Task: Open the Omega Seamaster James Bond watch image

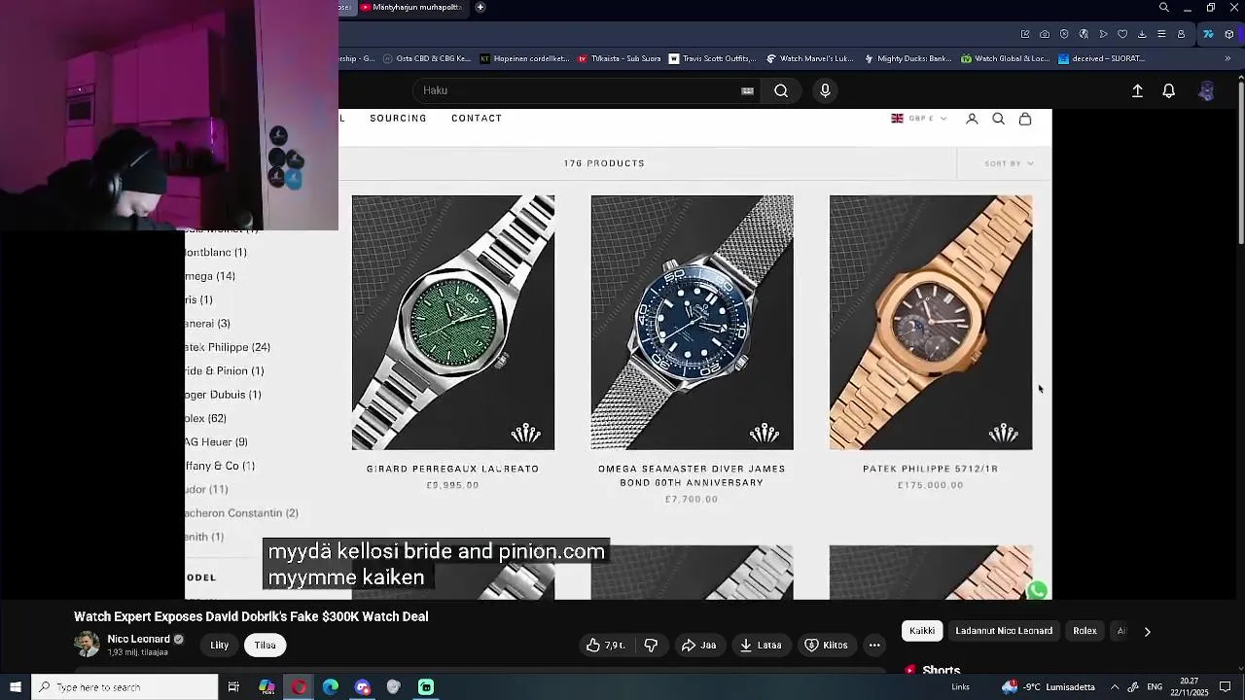Action: click(692, 323)
